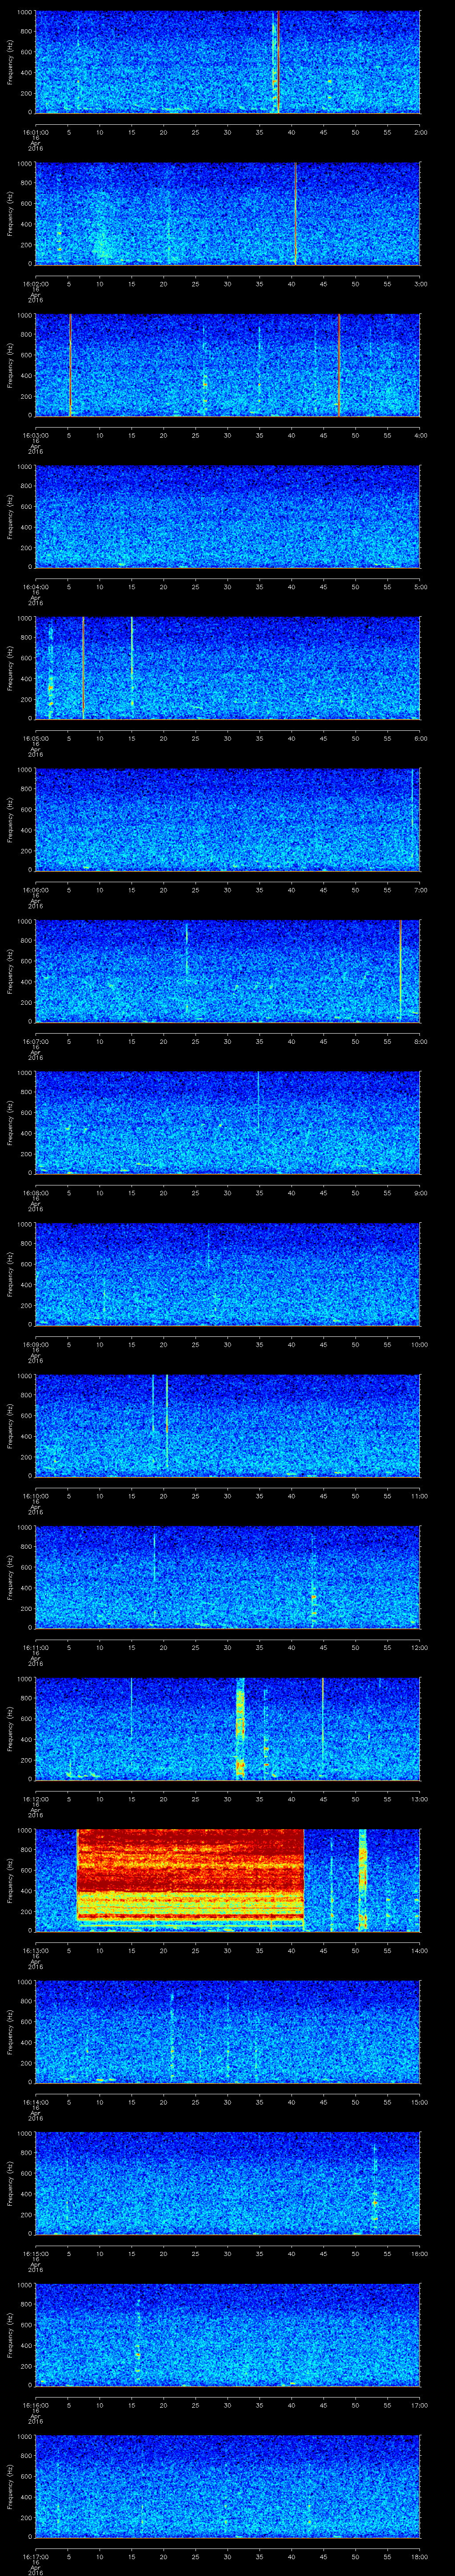Click the 16:12:00 start time label
Image resolution: width=455 pixels, height=2576 pixels.
[35, 1799]
